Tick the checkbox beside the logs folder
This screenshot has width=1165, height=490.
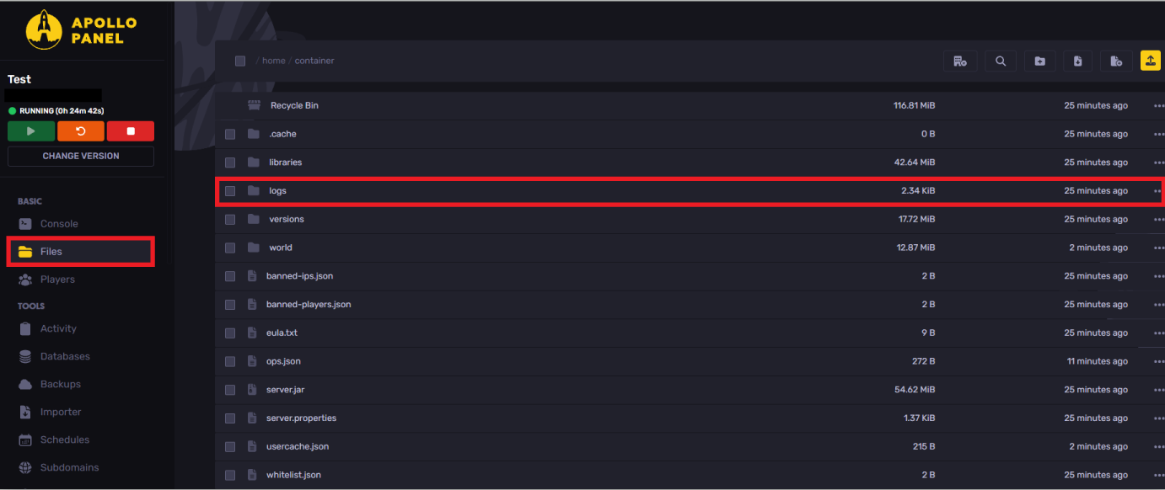230,191
